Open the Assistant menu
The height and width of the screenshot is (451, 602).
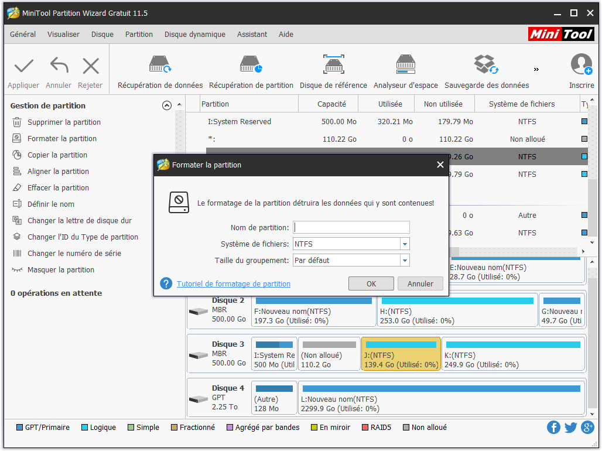(x=252, y=34)
